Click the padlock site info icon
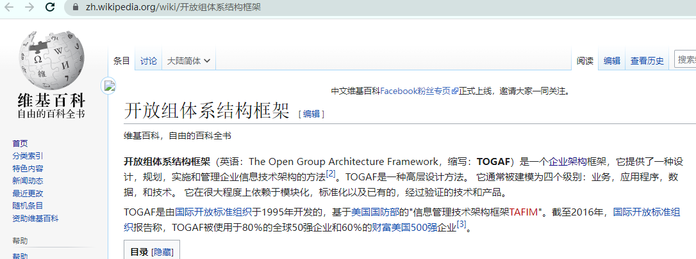Screen dimensions: 696x259 tap(75, 8)
